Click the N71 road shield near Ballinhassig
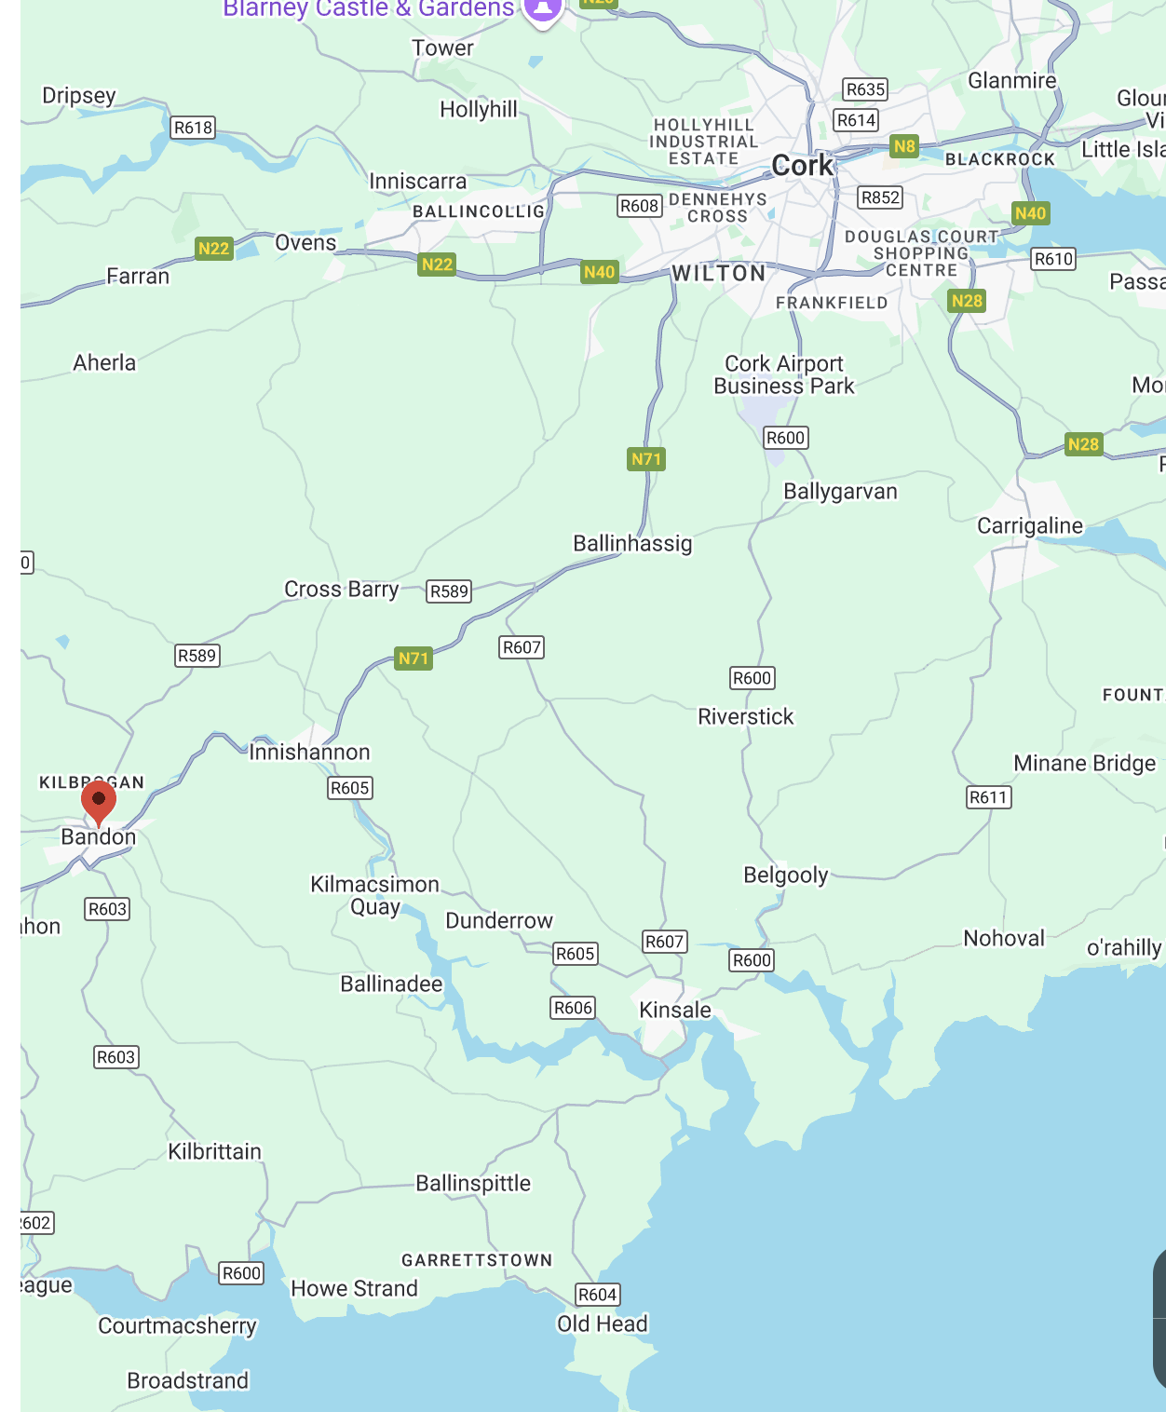1166x1412 pixels. pyautogui.click(x=646, y=458)
